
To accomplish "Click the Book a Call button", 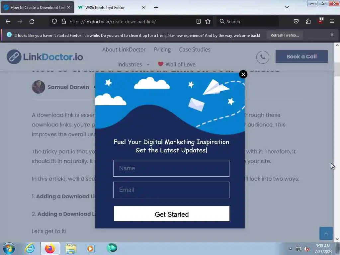I will tap(301, 56).
